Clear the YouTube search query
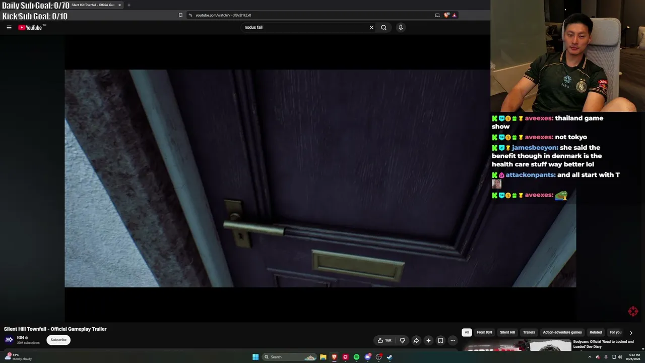This screenshot has width=645, height=363. pyautogui.click(x=371, y=28)
